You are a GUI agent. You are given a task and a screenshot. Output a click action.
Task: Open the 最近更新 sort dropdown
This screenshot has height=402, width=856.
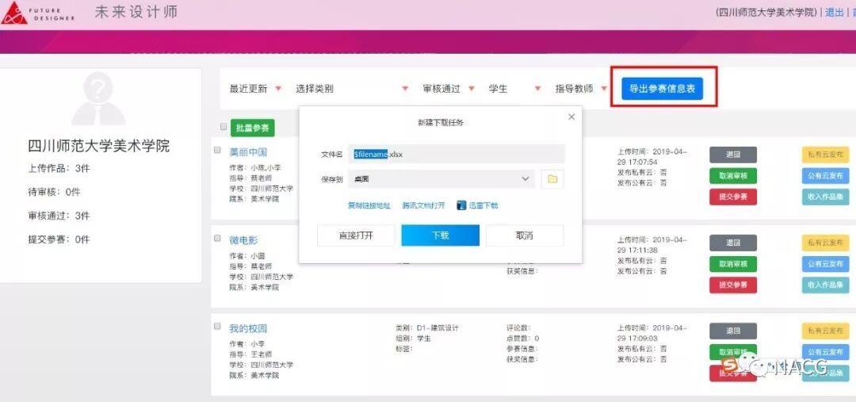(x=255, y=89)
